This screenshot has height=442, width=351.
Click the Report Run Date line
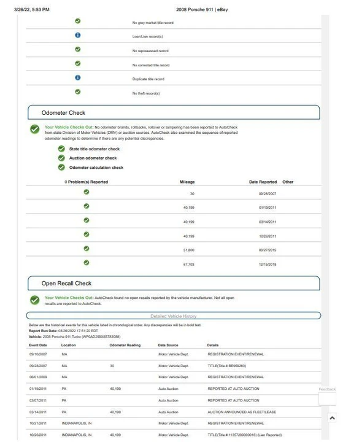(63, 331)
